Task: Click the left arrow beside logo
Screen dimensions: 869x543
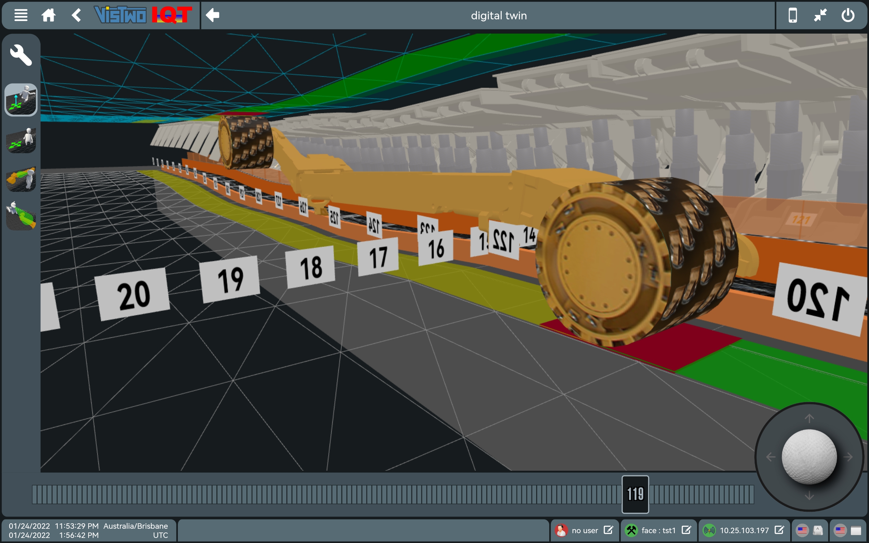Action: (x=212, y=15)
